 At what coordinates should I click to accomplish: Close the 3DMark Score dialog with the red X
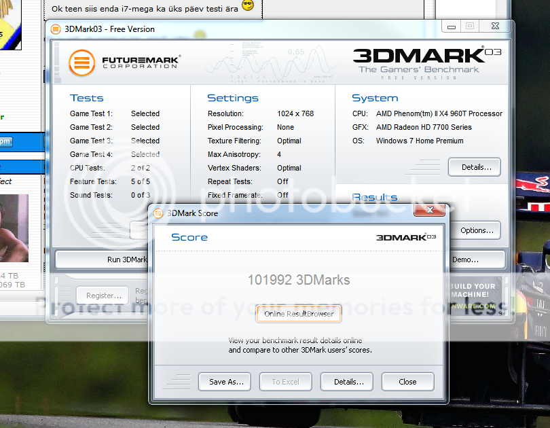click(x=430, y=210)
